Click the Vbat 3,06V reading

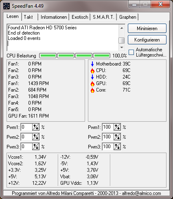point(79,177)
